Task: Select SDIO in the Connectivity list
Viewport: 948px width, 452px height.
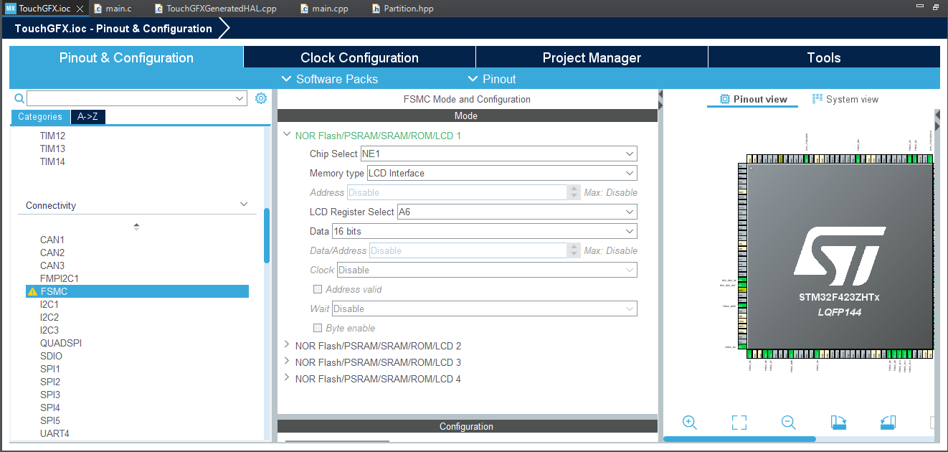Action: [51, 355]
